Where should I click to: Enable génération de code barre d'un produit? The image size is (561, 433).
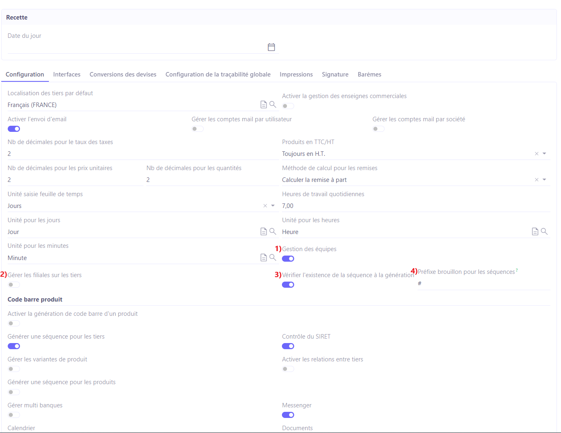click(x=14, y=324)
